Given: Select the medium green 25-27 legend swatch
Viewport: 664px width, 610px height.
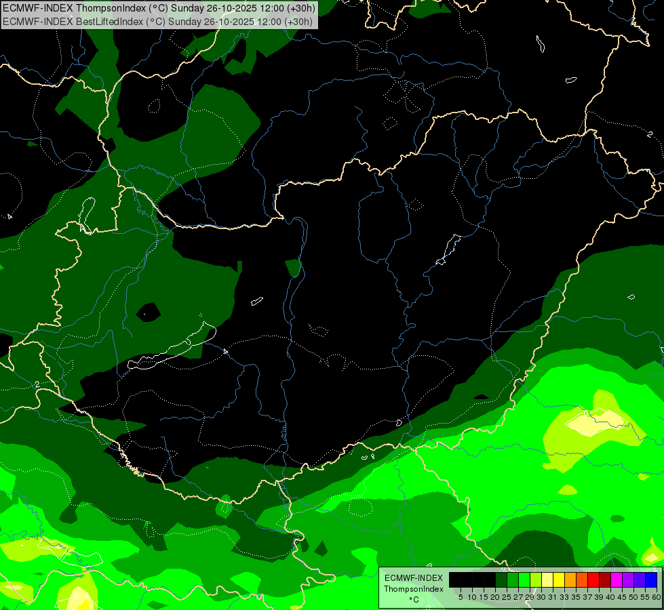Looking at the screenshot, I should [x=513, y=579].
